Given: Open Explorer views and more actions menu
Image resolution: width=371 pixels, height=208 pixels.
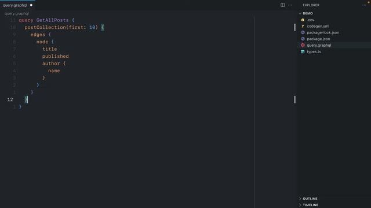Looking at the screenshot, I should pyautogui.click(x=364, y=5).
